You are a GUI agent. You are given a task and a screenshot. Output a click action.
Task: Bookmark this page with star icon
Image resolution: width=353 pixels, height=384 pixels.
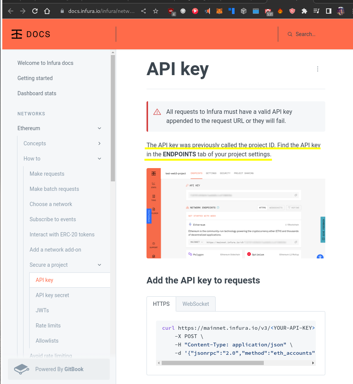click(x=156, y=11)
